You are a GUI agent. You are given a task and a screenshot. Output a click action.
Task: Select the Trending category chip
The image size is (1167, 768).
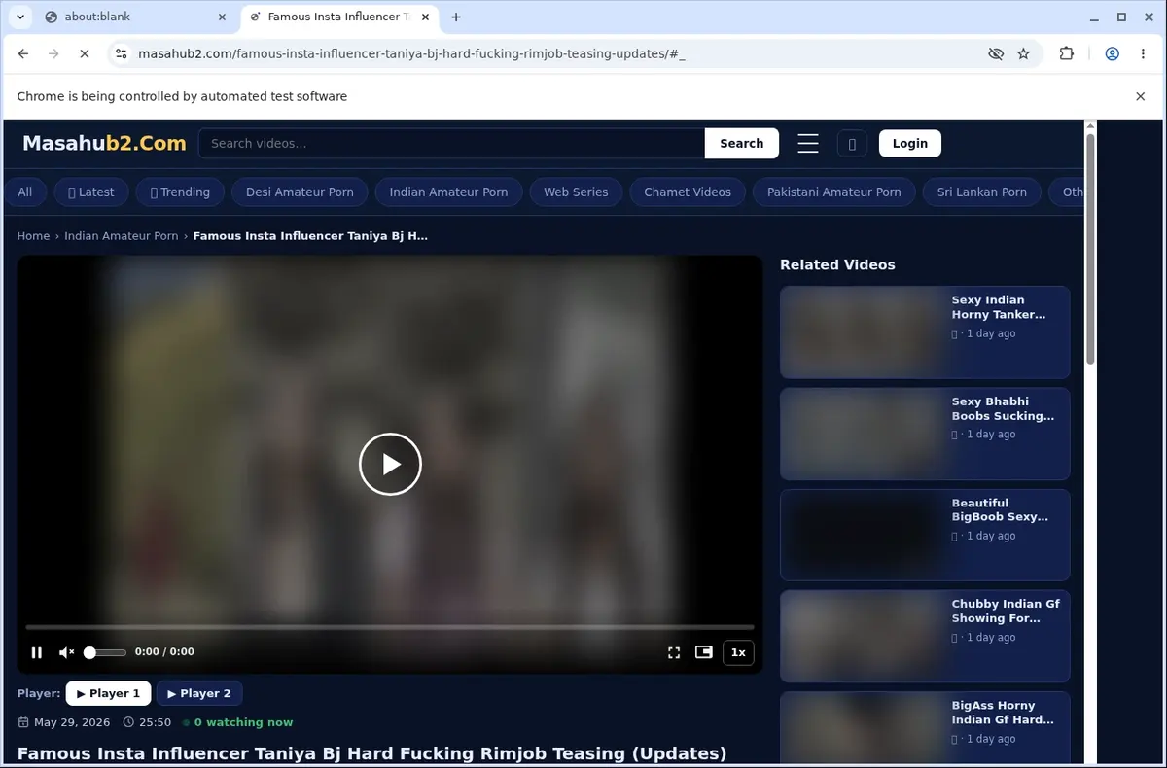click(180, 192)
